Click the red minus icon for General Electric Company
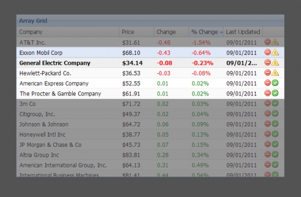Image resolution: width=301 pixels, height=197 pixels. tap(267, 62)
